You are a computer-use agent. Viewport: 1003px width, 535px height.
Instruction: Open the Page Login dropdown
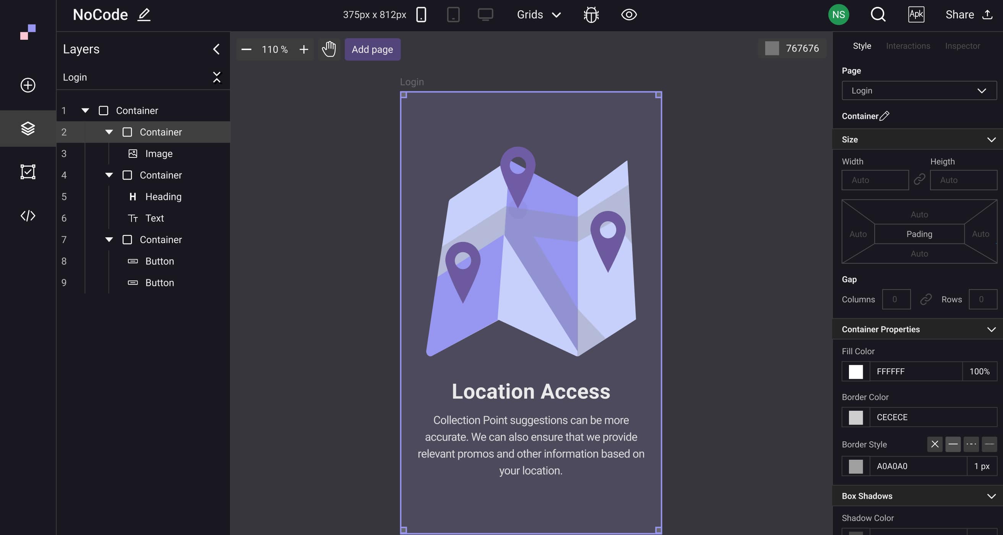[919, 91]
